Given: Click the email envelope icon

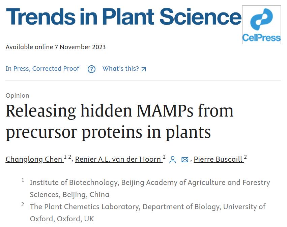Looking at the screenshot, I should point(185,160).
